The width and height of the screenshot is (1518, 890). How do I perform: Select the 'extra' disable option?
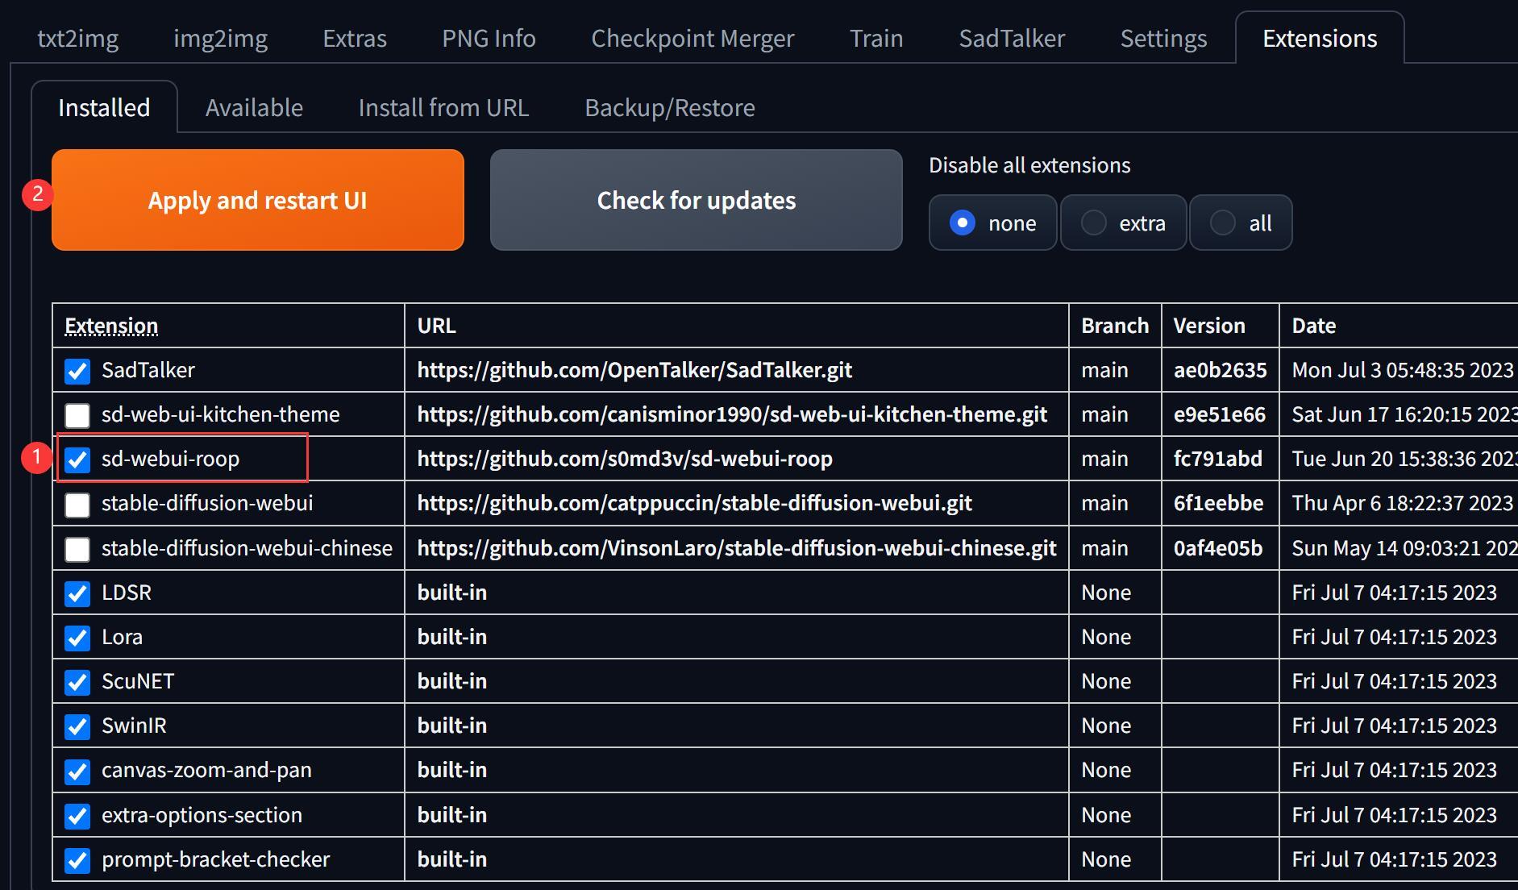pyautogui.click(x=1123, y=222)
